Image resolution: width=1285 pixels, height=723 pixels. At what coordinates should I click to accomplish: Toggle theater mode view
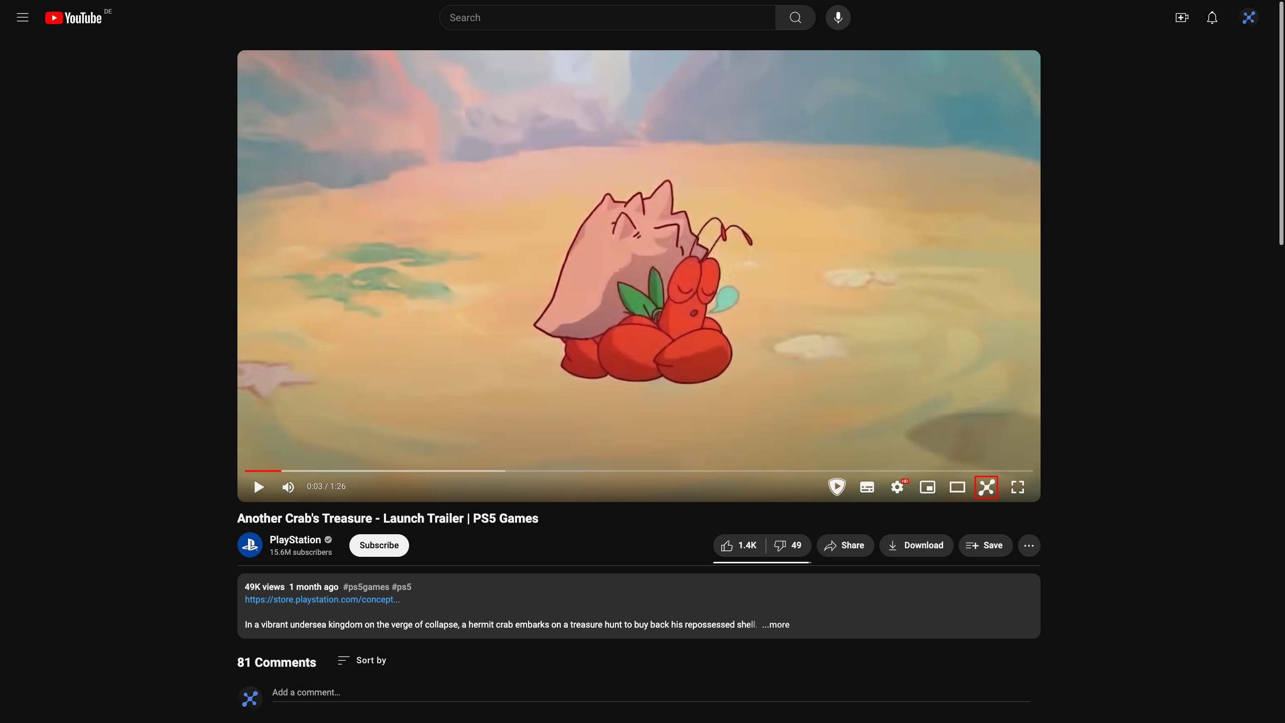pos(957,487)
